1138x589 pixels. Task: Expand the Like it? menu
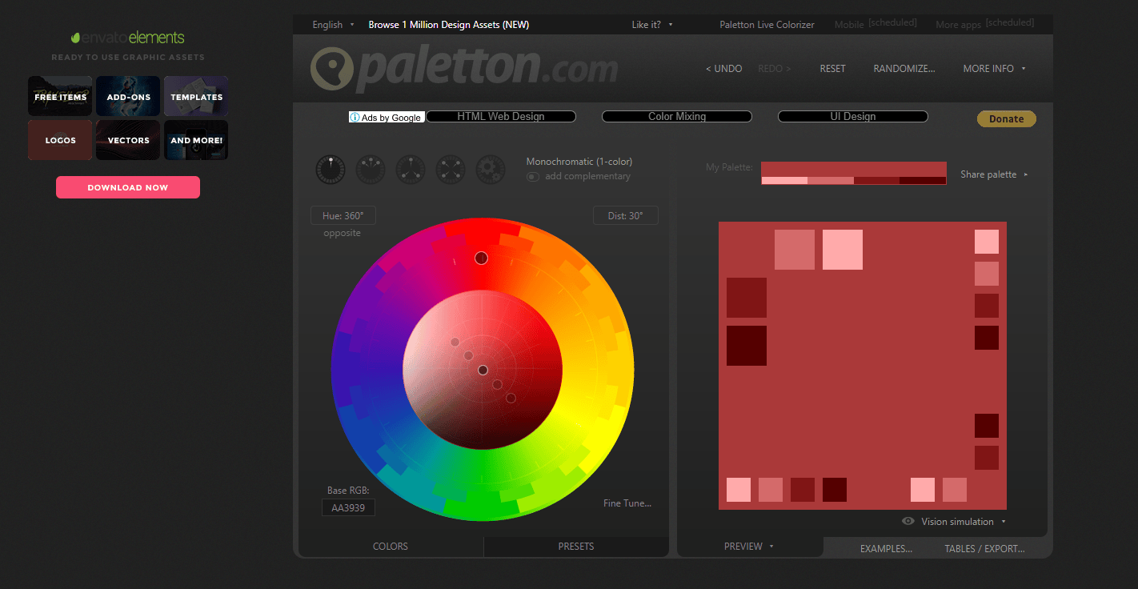coord(652,25)
